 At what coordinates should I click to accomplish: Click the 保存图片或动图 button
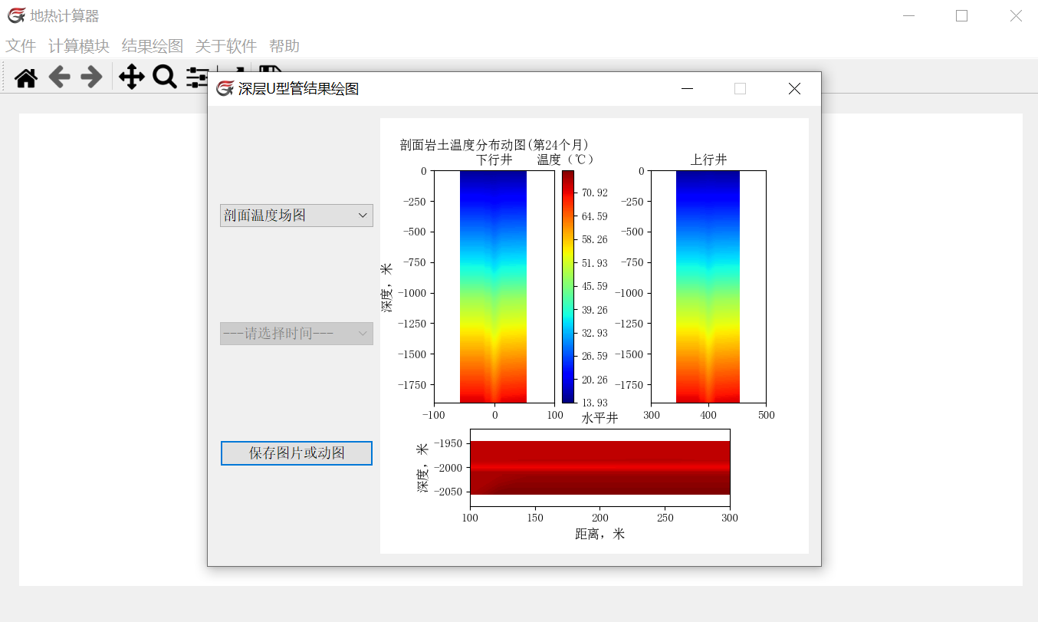pos(297,453)
